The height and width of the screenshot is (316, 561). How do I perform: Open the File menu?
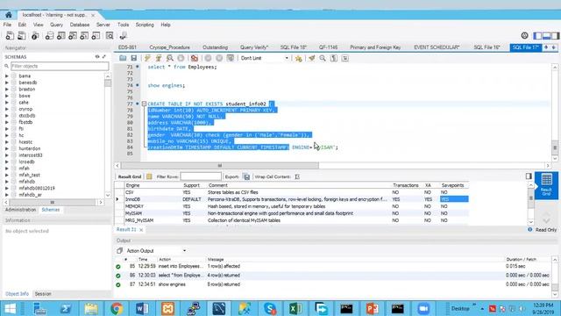[x=7, y=25]
